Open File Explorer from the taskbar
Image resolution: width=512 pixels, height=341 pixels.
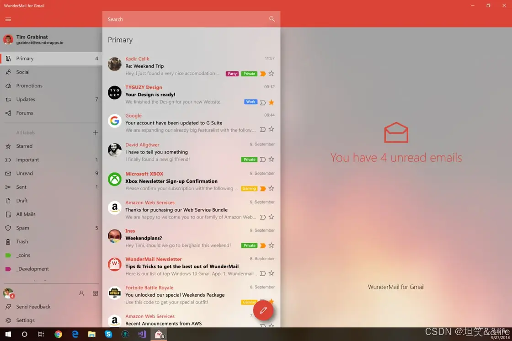[92, 334]
